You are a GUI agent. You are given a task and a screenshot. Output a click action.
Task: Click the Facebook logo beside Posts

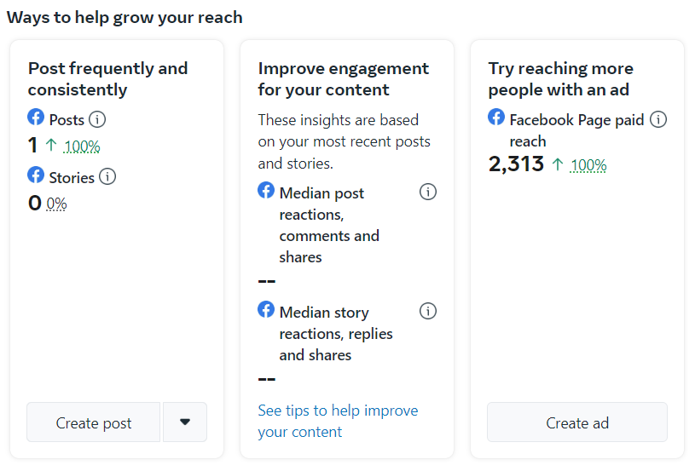36,118
